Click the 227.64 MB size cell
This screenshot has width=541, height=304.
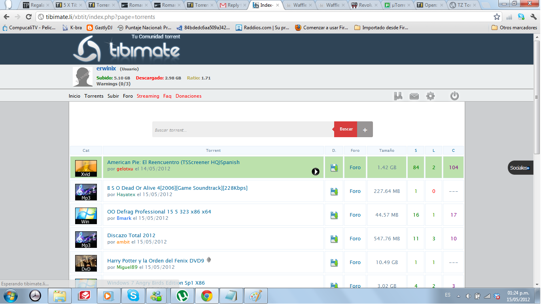pos(387,191)
